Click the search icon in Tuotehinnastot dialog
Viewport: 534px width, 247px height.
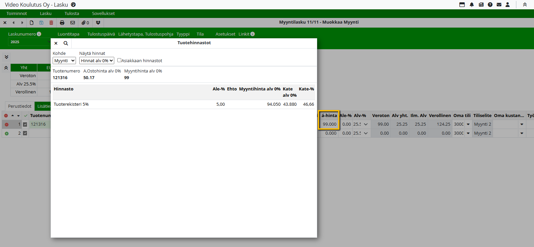click(66, 43)
